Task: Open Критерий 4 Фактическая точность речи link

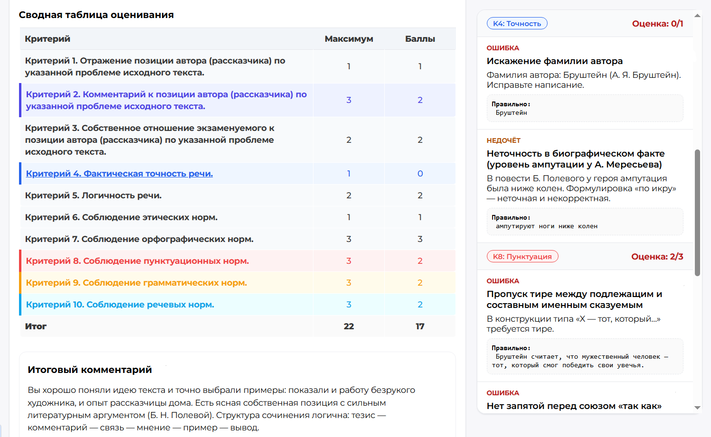Action: 119,174
